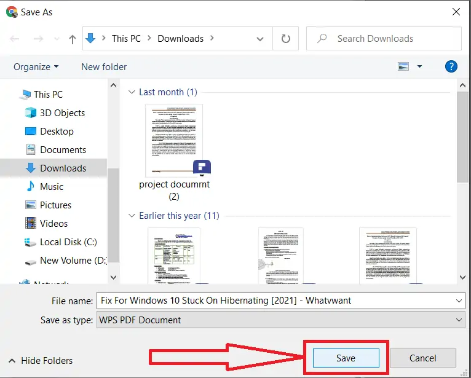
Task: Click the Videos filmstrip icon
Action: 31,223
